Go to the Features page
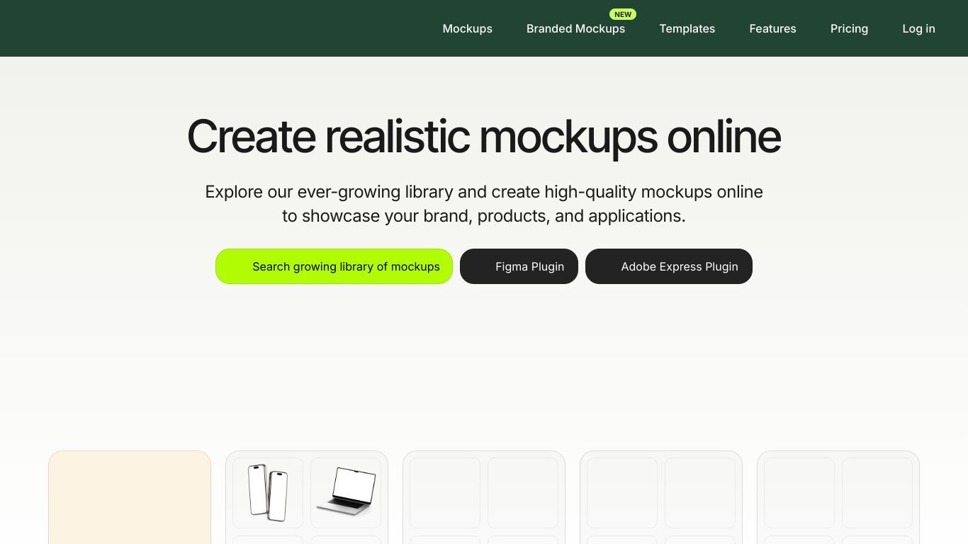This screenshot has height=544, width=968. (x=772, y=28)
